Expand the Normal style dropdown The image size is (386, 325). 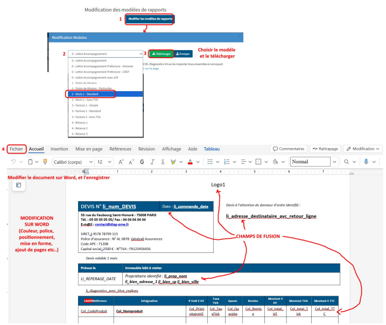tap(334, 162)
